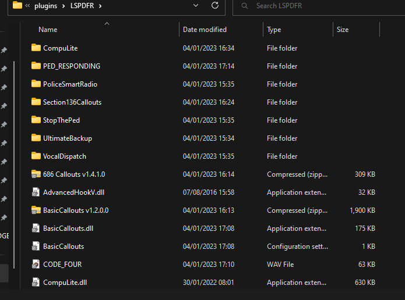Sort files by Size column
405x300 pixels.
(x=343, y=30)
